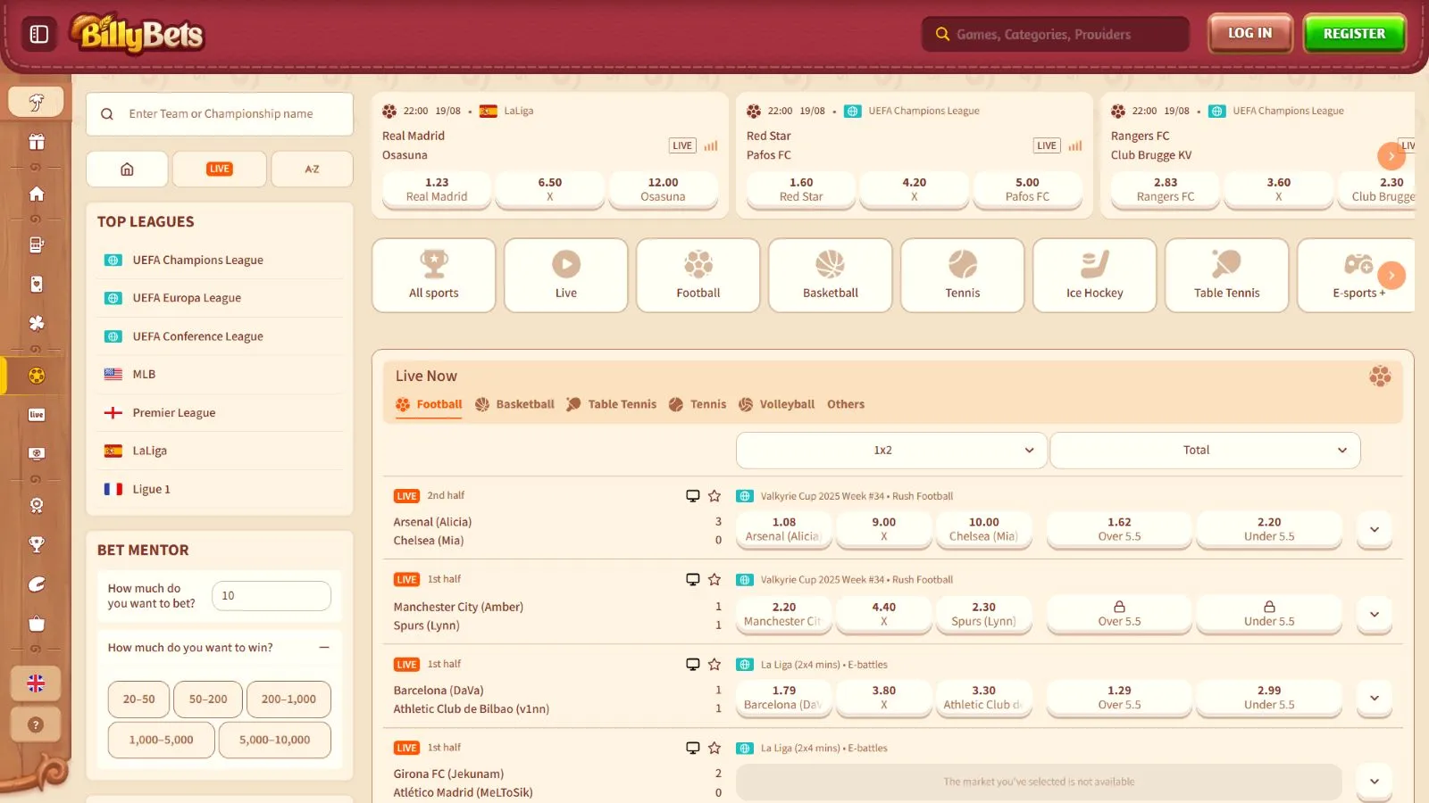Toggle the LIVE filter button under search
Screen dimensions: 1429x803
point(219,169)
